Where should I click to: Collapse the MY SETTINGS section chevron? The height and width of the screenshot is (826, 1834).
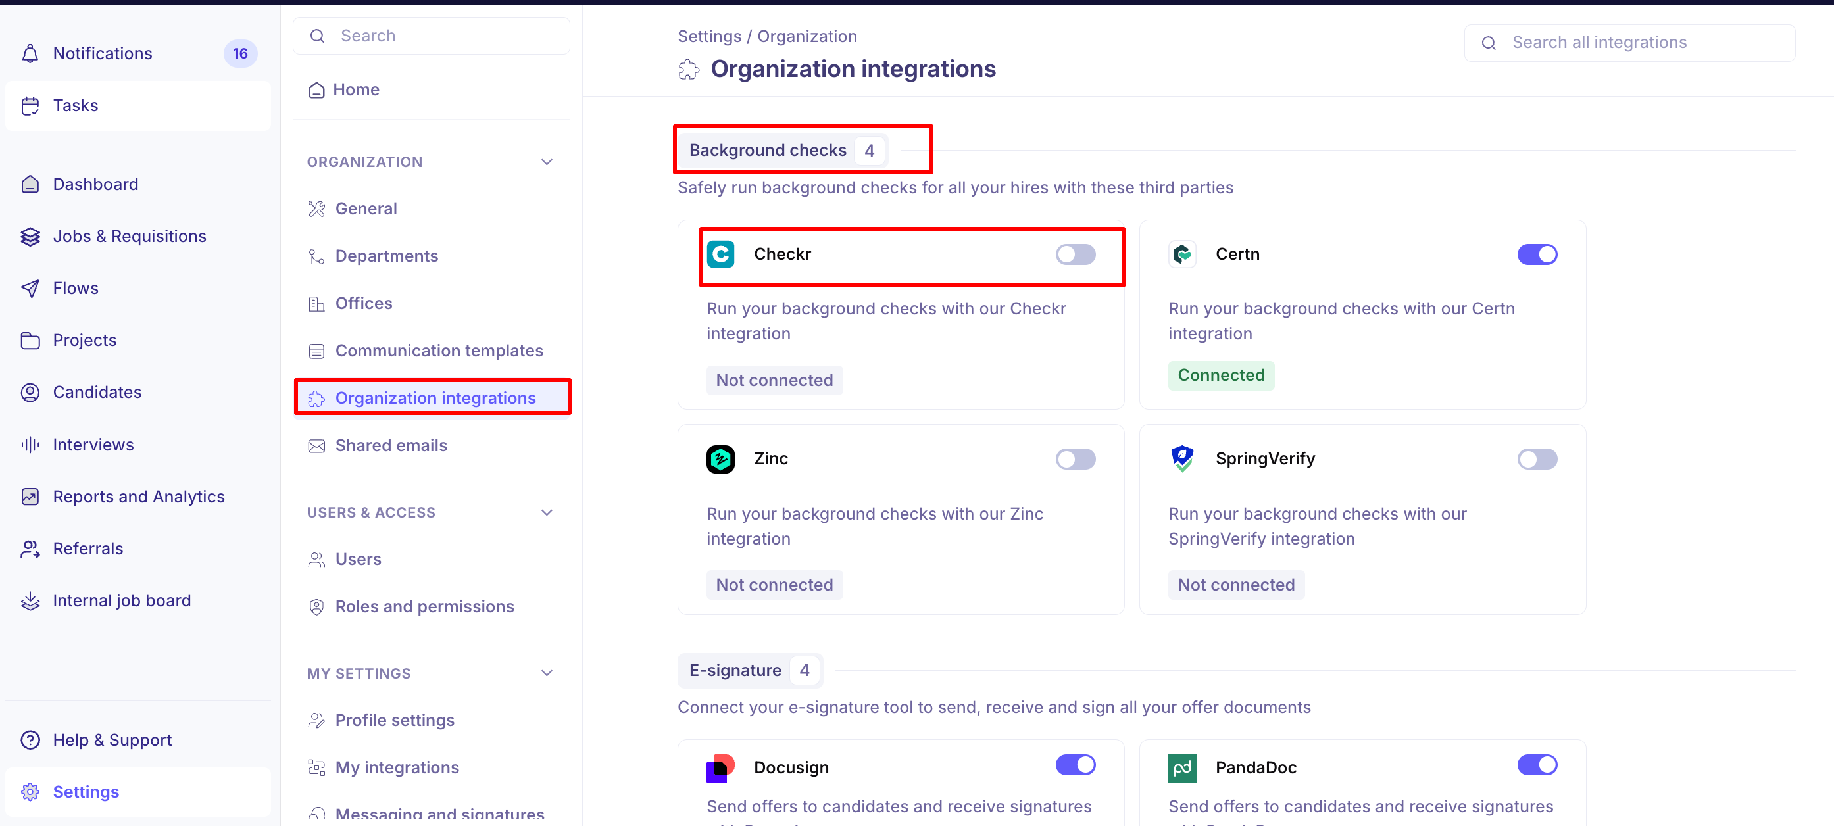pos(547,673)
